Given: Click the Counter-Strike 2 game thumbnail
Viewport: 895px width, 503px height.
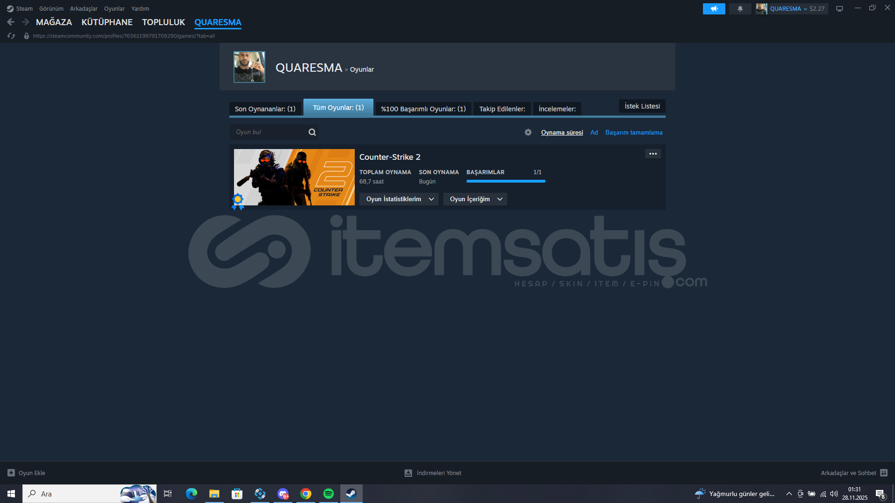Looking at the screenshot, I should pyautogui.click(x=294, y=177).
